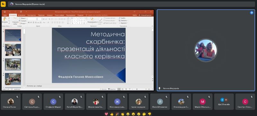Click the yellow presentation icon at top left
The image size is (257, 116).
pos(3,4)
